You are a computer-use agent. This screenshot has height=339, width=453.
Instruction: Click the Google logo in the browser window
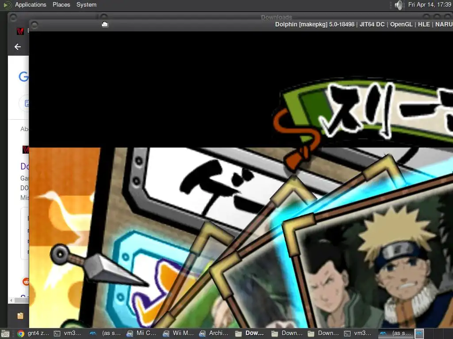click(x=24, y=77)
